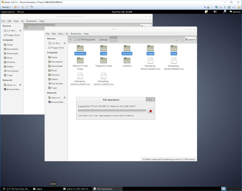The image size is (242, 191).
Task: Switch to share on 192.168.10 taskbar window
Action: 77,189
